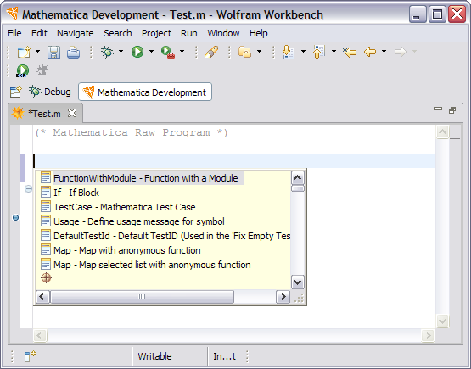The width and height of the screenshot is (471, 369).
Task: Open the dropdown arrow next to Run
Action: (151, 52)
